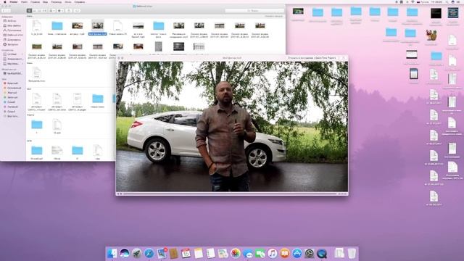Open Notes yellow pad in Dock

[x=199, y=253]
